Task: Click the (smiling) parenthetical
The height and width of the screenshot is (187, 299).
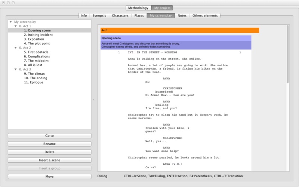Action: click(162, 105)
